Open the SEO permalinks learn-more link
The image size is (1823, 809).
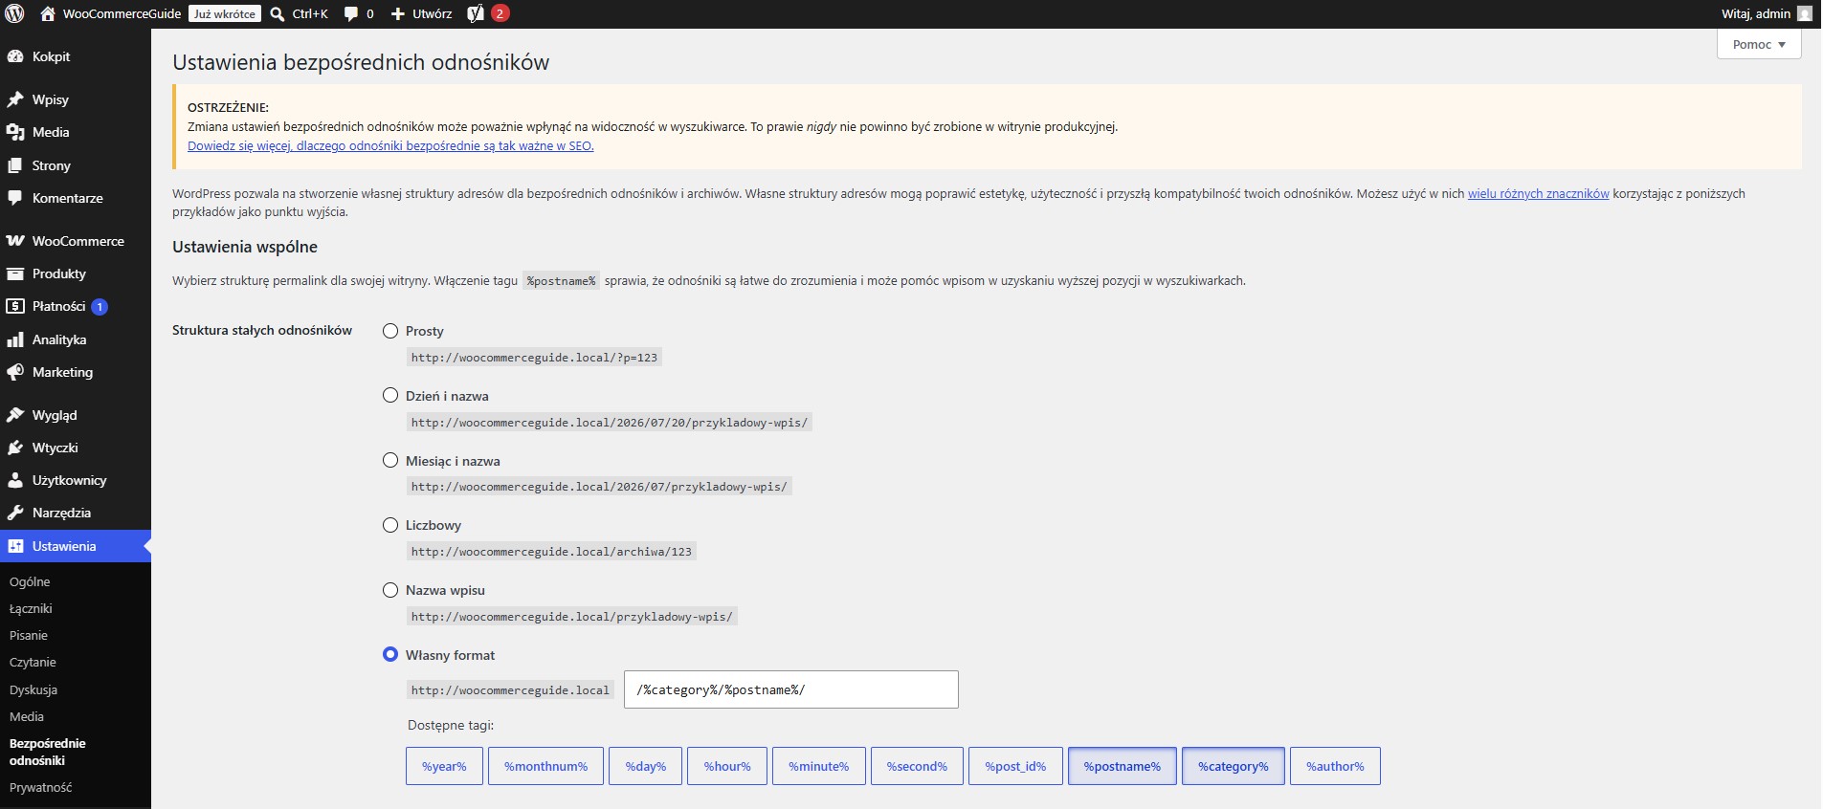tap(390, 146)
